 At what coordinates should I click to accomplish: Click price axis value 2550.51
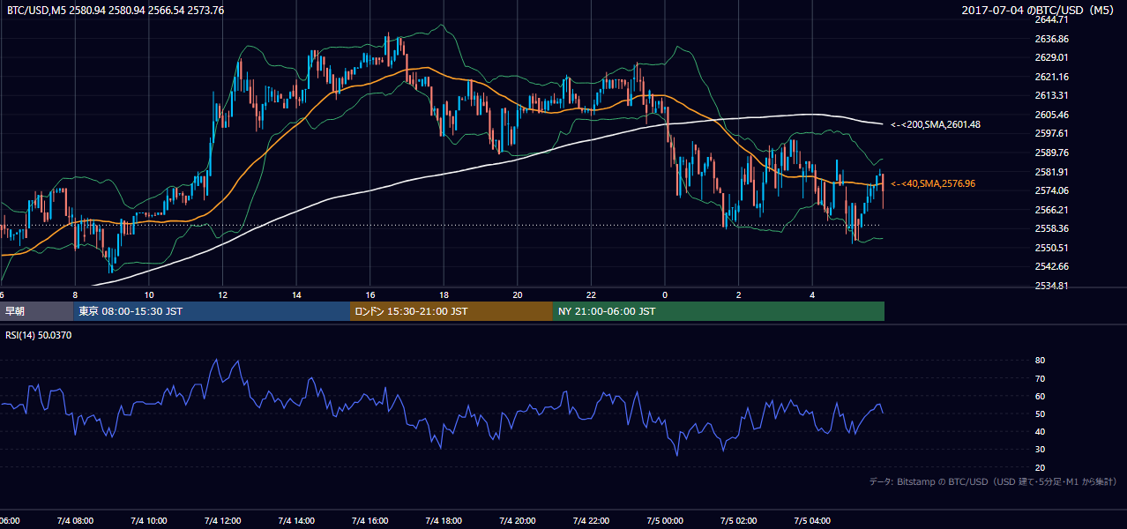click(1052, 248)
